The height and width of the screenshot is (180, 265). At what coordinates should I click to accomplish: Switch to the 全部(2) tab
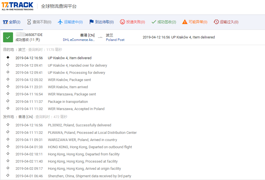coord(12,22)
